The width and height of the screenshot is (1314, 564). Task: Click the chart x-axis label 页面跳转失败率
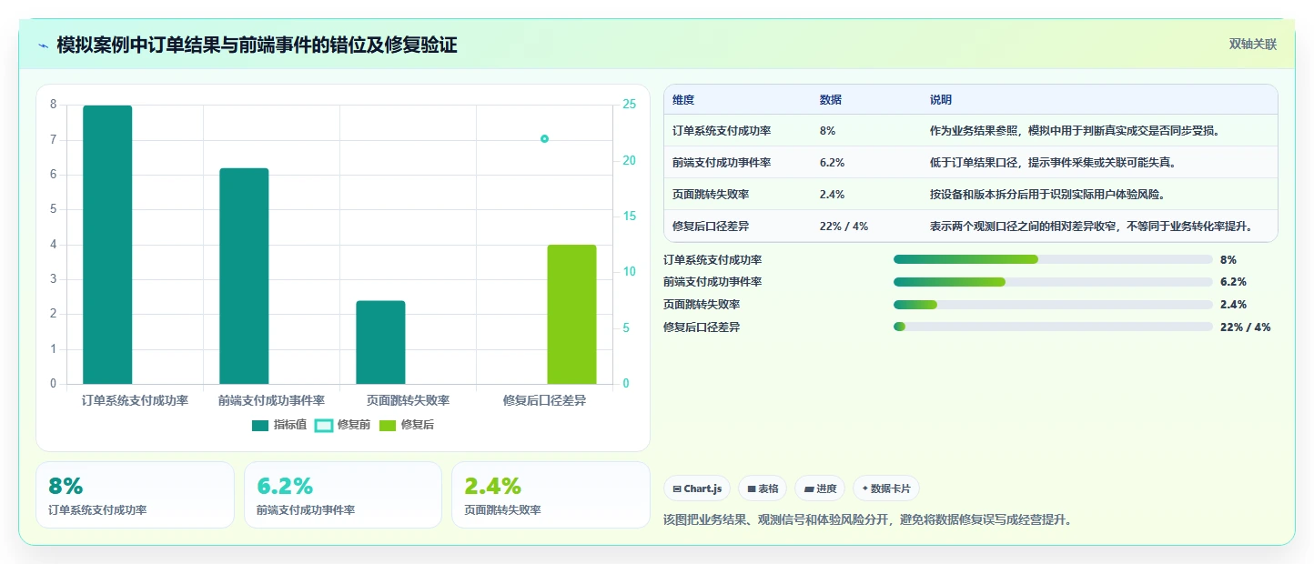[x=408, y=400]
